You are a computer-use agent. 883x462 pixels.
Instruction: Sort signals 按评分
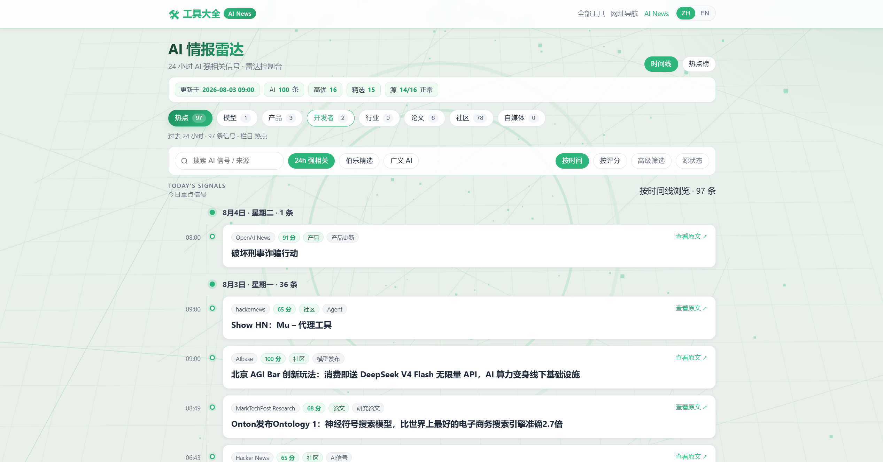(610, 161)
